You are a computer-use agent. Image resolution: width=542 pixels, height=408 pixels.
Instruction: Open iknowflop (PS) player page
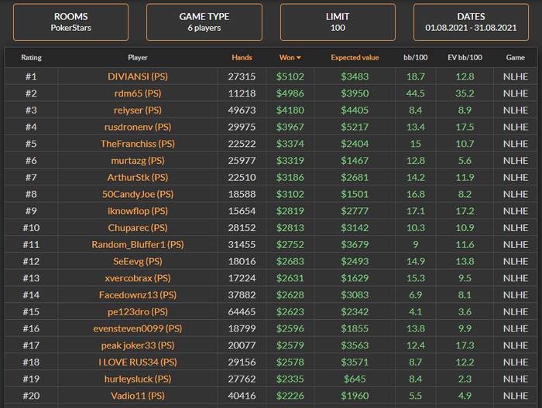[x=137, y=211]
